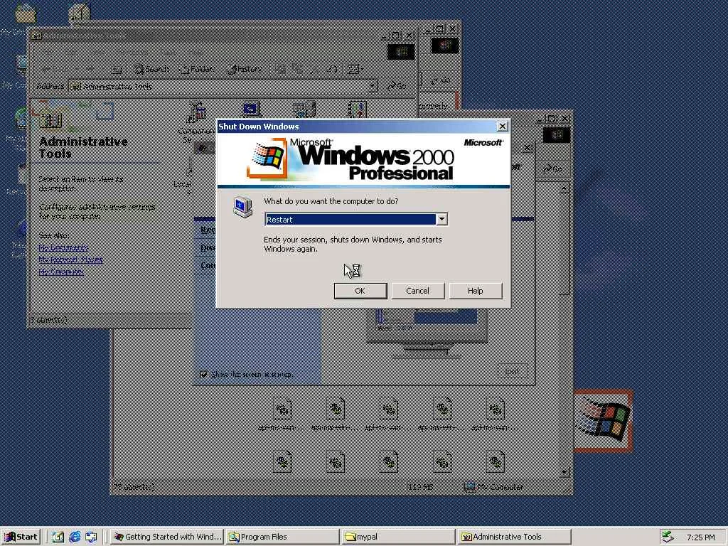Screen dimensions: 728x546
Task: Click the Move To toolbar icon
Action: click(x=280, y=69)
